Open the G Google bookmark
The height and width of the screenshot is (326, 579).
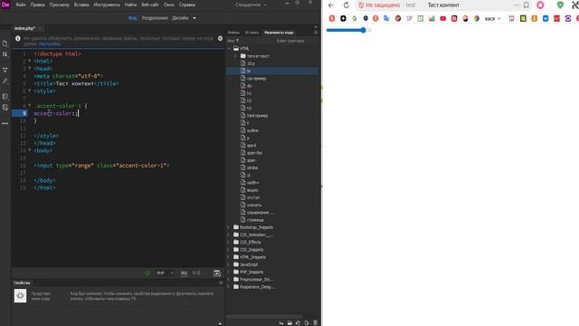point(355,18)
